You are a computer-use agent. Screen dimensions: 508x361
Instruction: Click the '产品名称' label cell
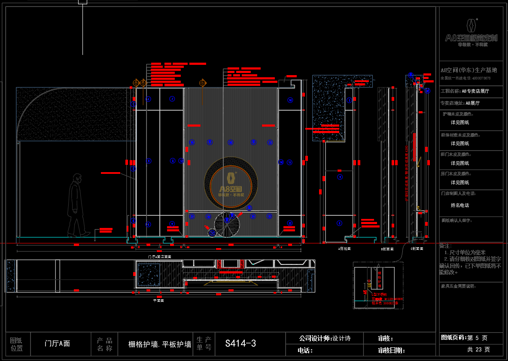click(x=104, y=344)
